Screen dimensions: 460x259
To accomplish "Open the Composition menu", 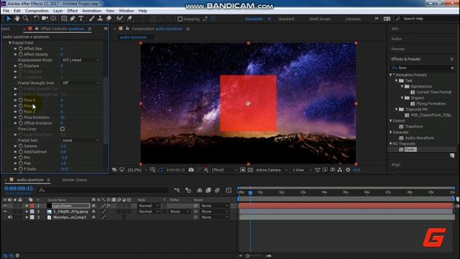I will click(x=37, y=11).
